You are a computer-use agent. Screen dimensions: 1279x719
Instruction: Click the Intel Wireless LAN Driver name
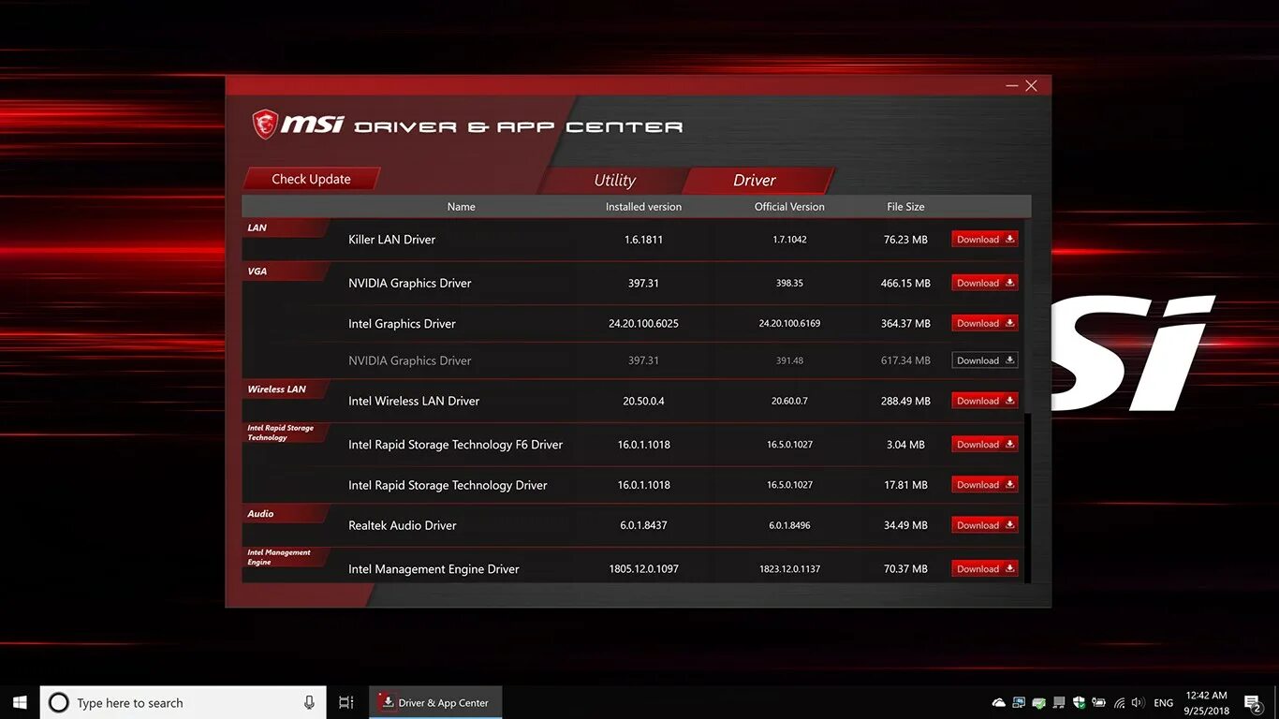tap(414, 401)
